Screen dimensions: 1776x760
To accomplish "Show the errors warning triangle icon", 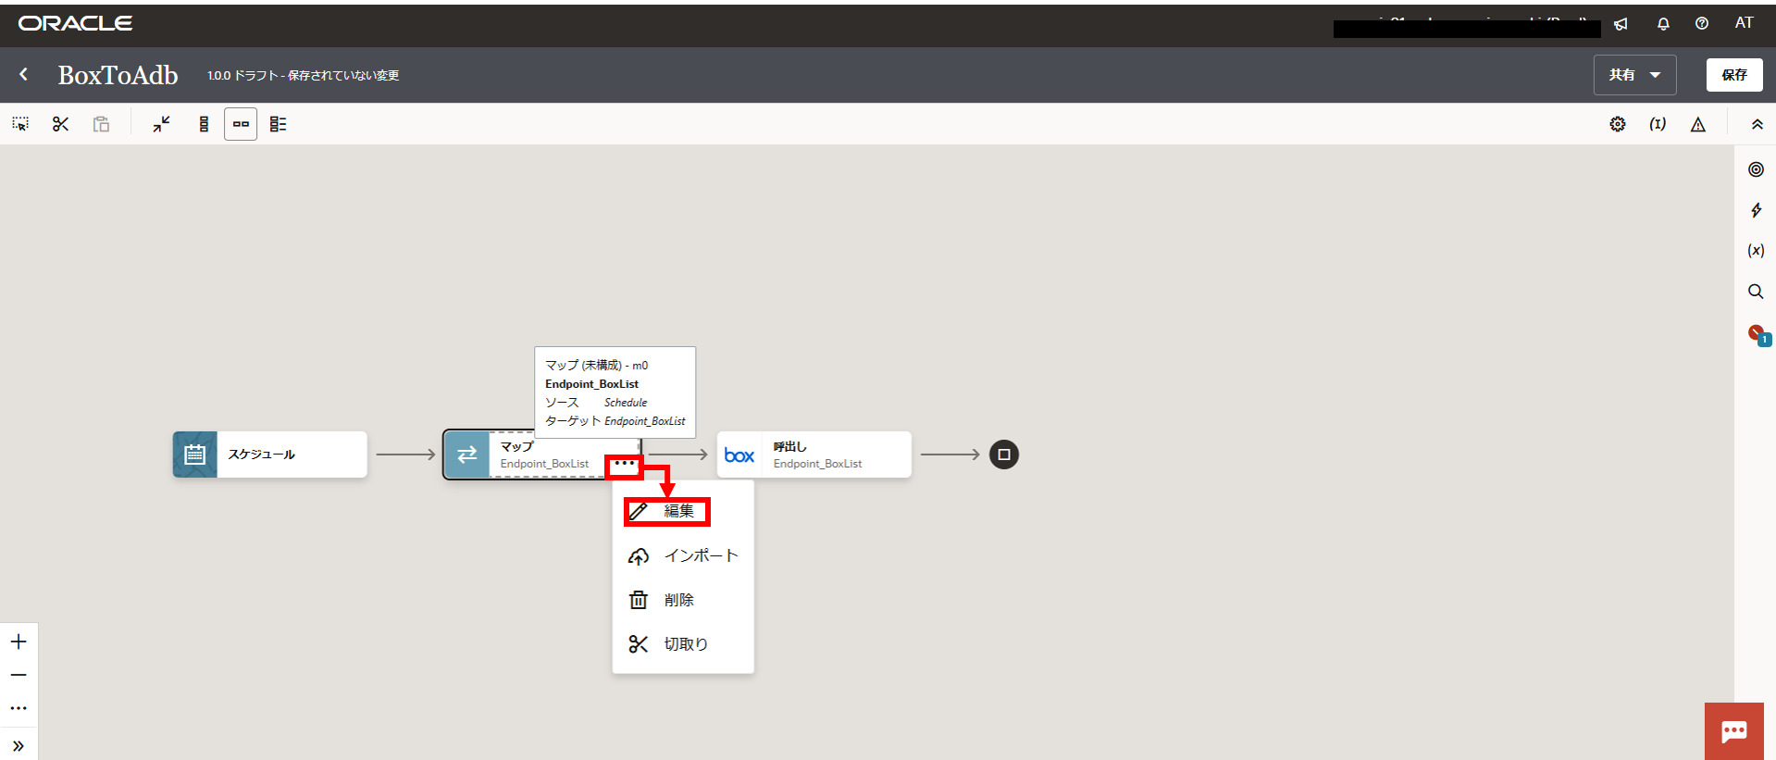I will pyautogui.click(x=1698, y=124).
